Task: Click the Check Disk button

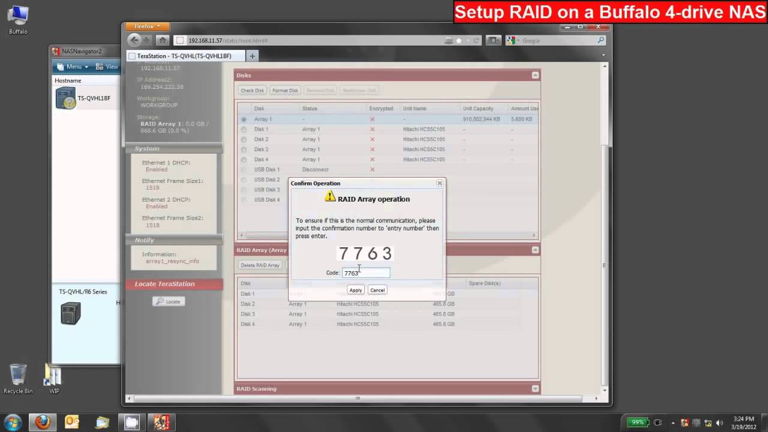Action: click(x=252, y=90)
